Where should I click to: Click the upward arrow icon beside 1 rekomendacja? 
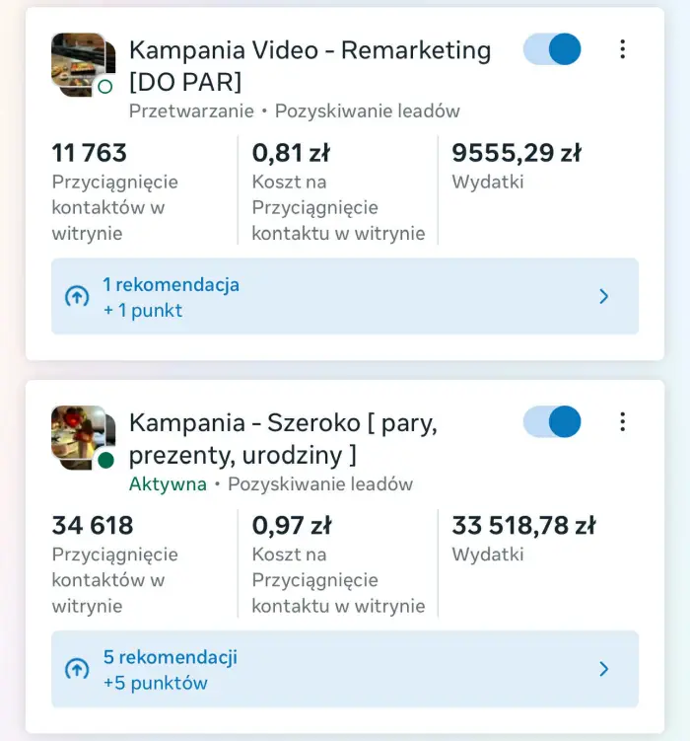pyautogui.click(x=77, y=296)
